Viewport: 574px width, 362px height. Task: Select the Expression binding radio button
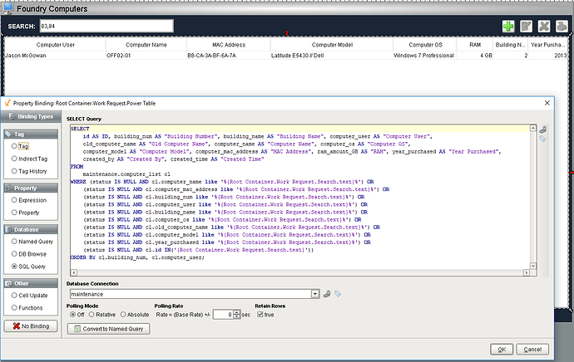point(14,200)
